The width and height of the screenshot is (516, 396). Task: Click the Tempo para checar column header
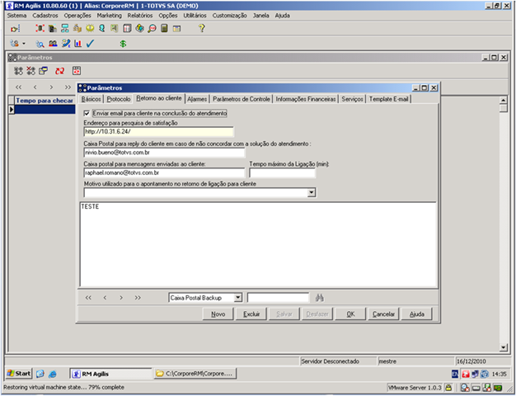click(x=45, y=101)
